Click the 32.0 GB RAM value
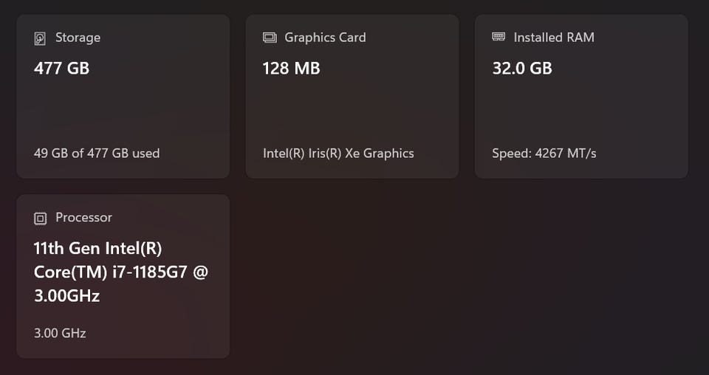Screen dimensions: 709x375 click(522, 69)
